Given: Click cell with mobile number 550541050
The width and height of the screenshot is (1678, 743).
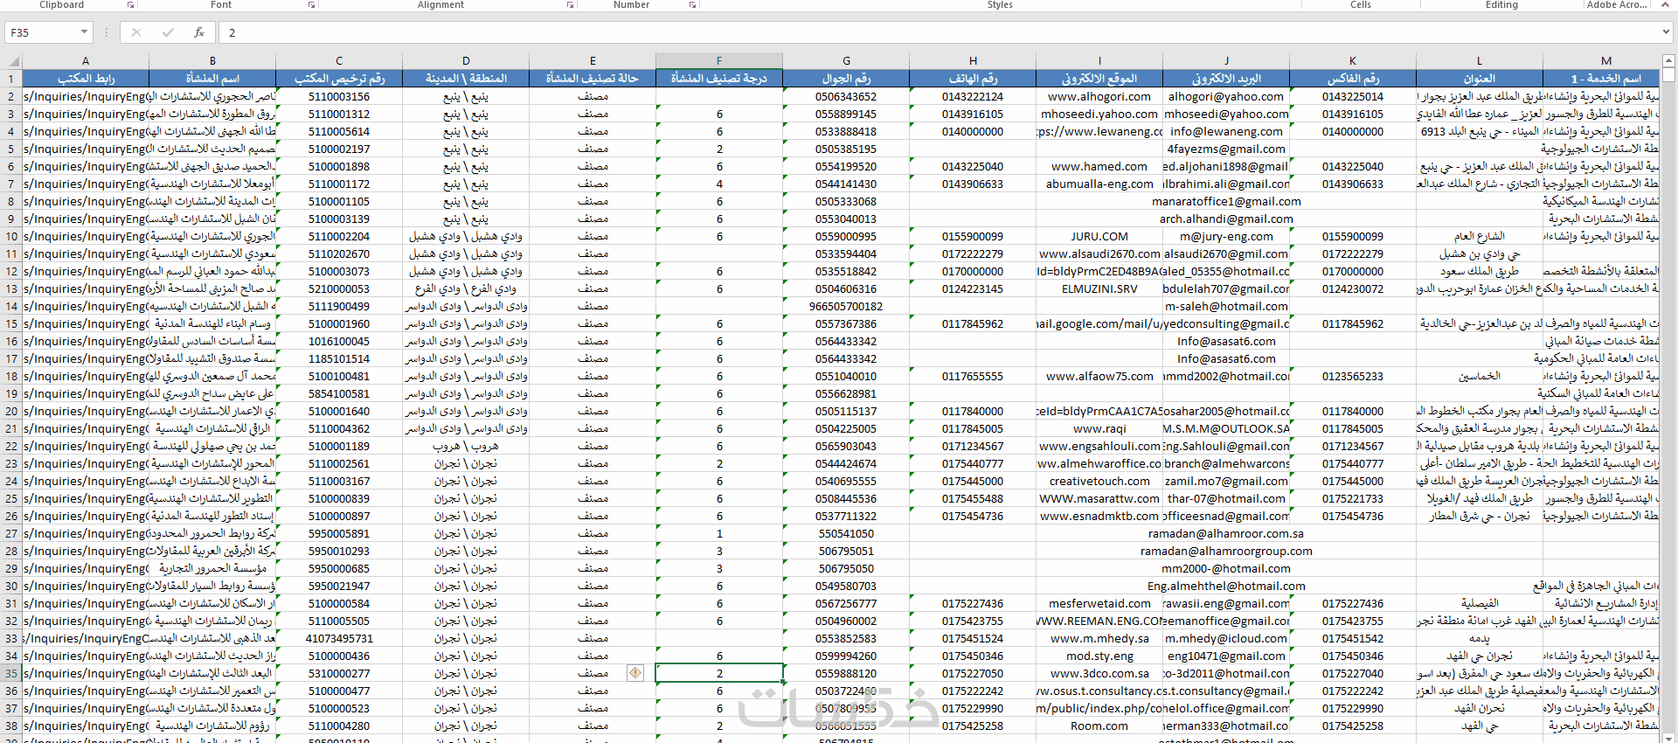Looking at the screenshot, I should [x=846, y=533].
